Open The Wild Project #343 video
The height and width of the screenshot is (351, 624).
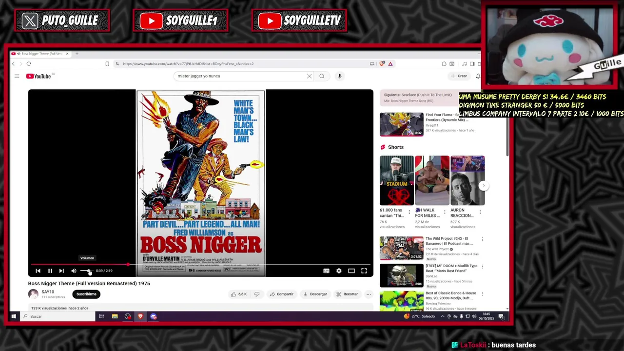pos(402,248)
